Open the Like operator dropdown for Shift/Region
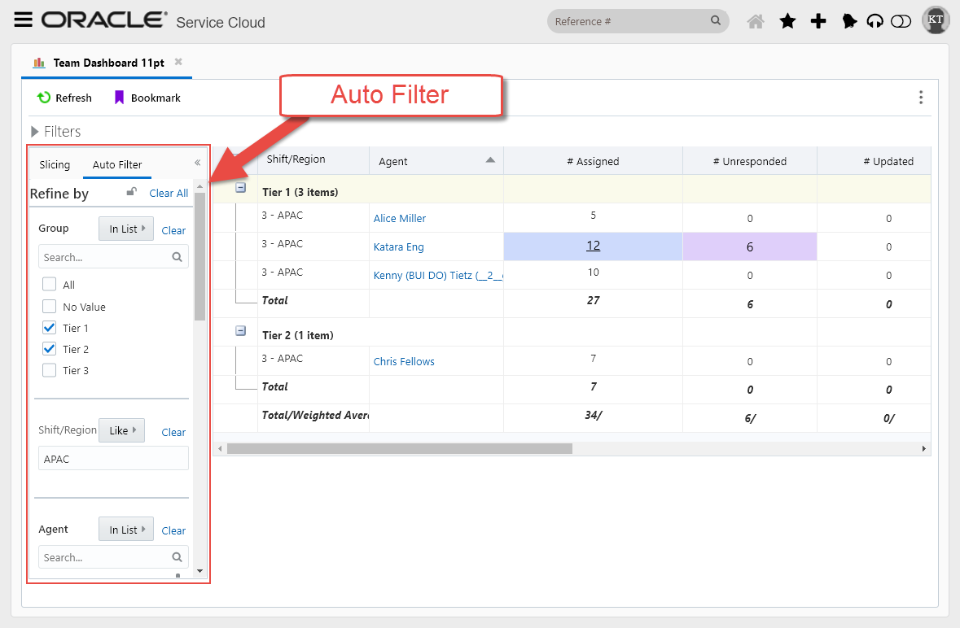Screen dimensions: 960x628 click(x=121, y=430)
